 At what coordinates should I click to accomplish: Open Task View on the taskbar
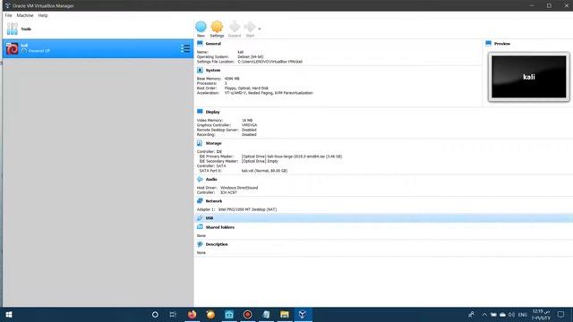click(x=173, y=315)
